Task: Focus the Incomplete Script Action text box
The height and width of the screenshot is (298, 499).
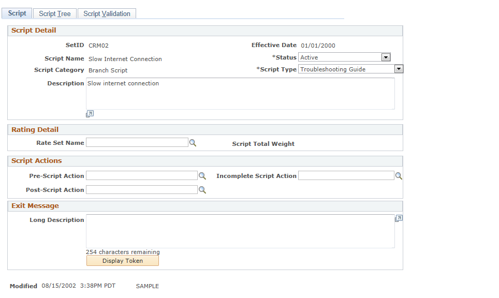Action: click(x=346, y=175)
